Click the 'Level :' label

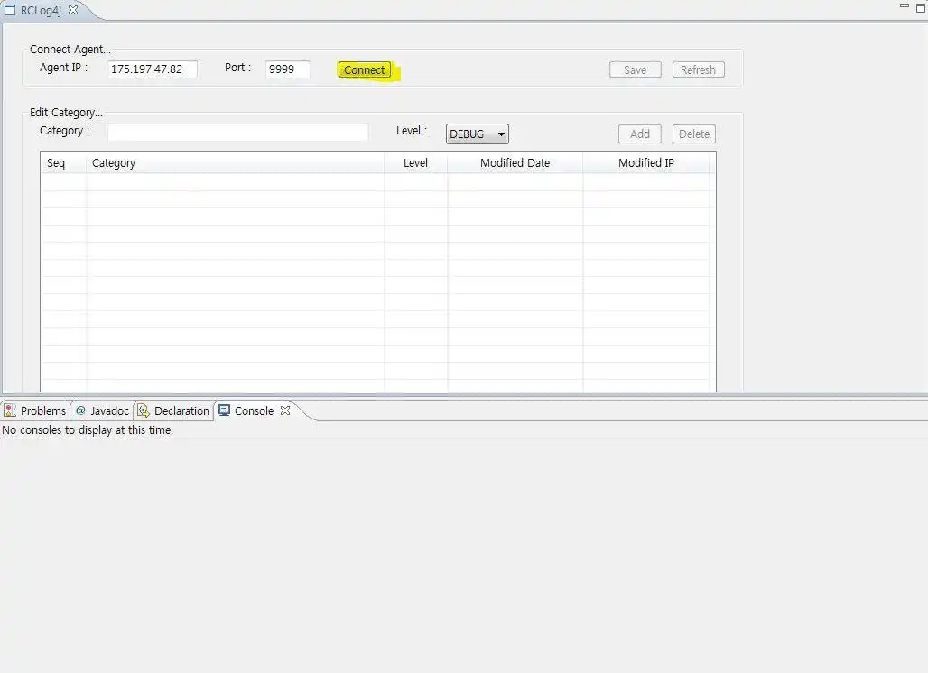412,131
